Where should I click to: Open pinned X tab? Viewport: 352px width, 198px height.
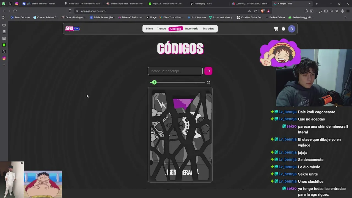pos(10,4)
